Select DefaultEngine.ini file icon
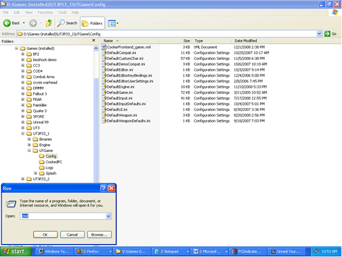The height and width of the screenshot is (257, 342). pos(104,87)
